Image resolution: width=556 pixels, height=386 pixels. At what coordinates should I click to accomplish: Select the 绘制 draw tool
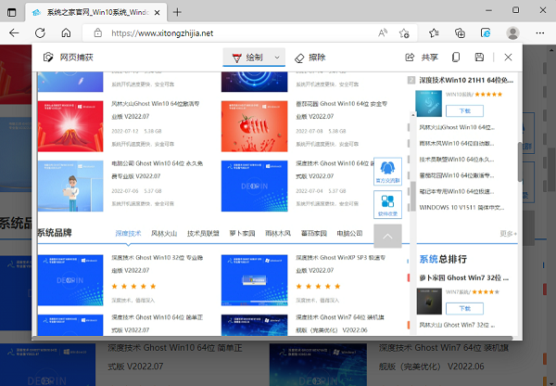pyautogui.click(x=246, y=58)
